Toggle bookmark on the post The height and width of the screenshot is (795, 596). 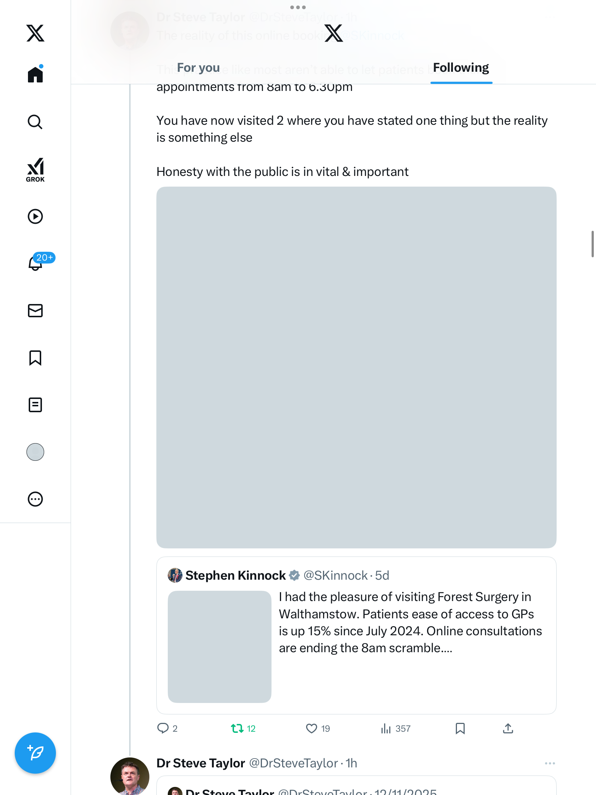[460, 728]
